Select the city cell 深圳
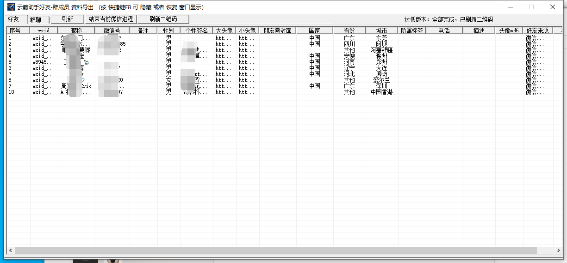This screenshot has height=263, width=567. (382, 86)
